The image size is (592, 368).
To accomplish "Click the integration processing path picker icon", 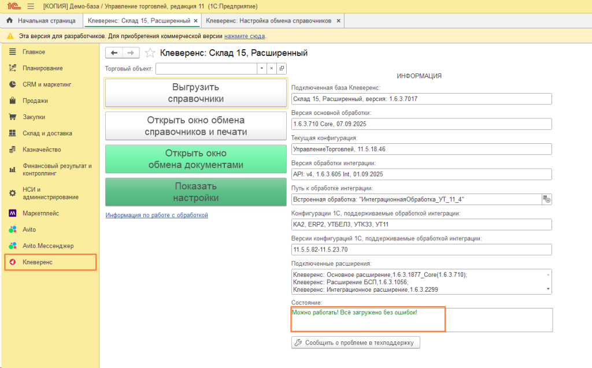I will [x=546, y=199].
